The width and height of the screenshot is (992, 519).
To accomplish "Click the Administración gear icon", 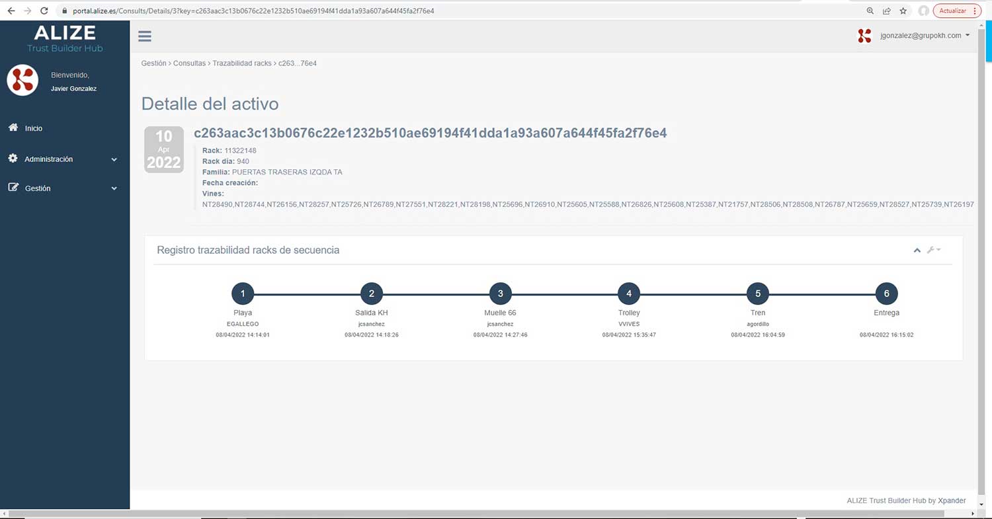I will tap(13, 159).
